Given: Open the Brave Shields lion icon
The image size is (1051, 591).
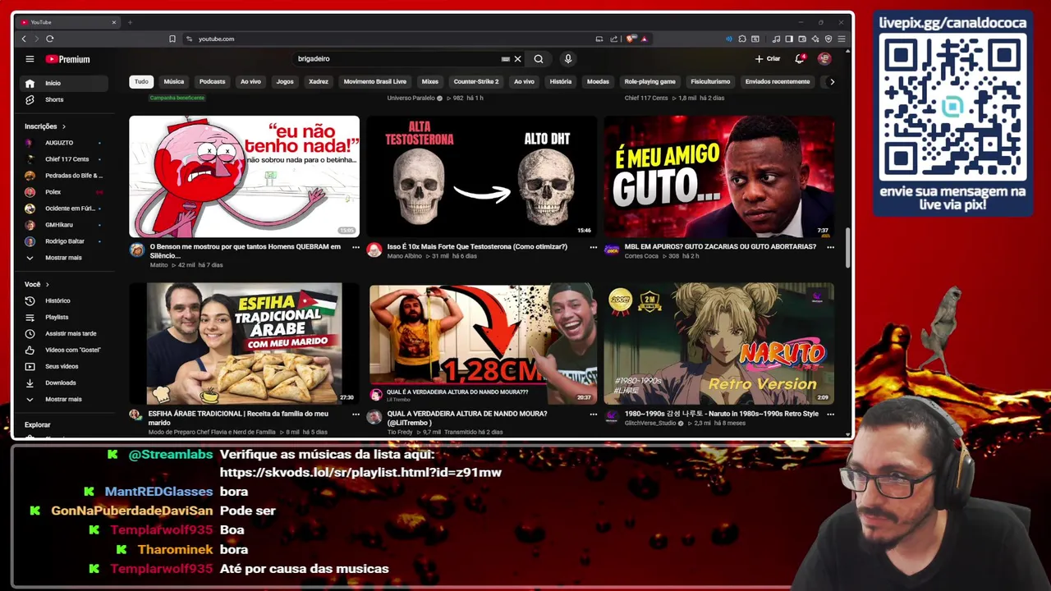Looking at the screenshot, I should [x=631, y=39].
